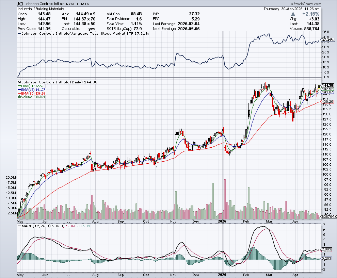
Task: Click the 37.31% relative strength value tag
Action: [x=328, y=40]
